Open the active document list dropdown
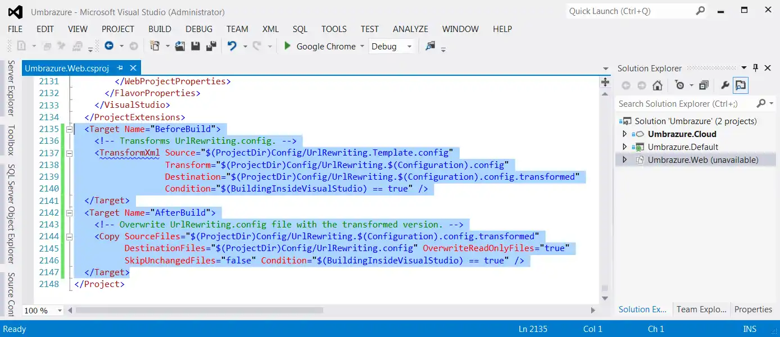The height and width of the screenshot is (337, 780). [x=606, y=69]
